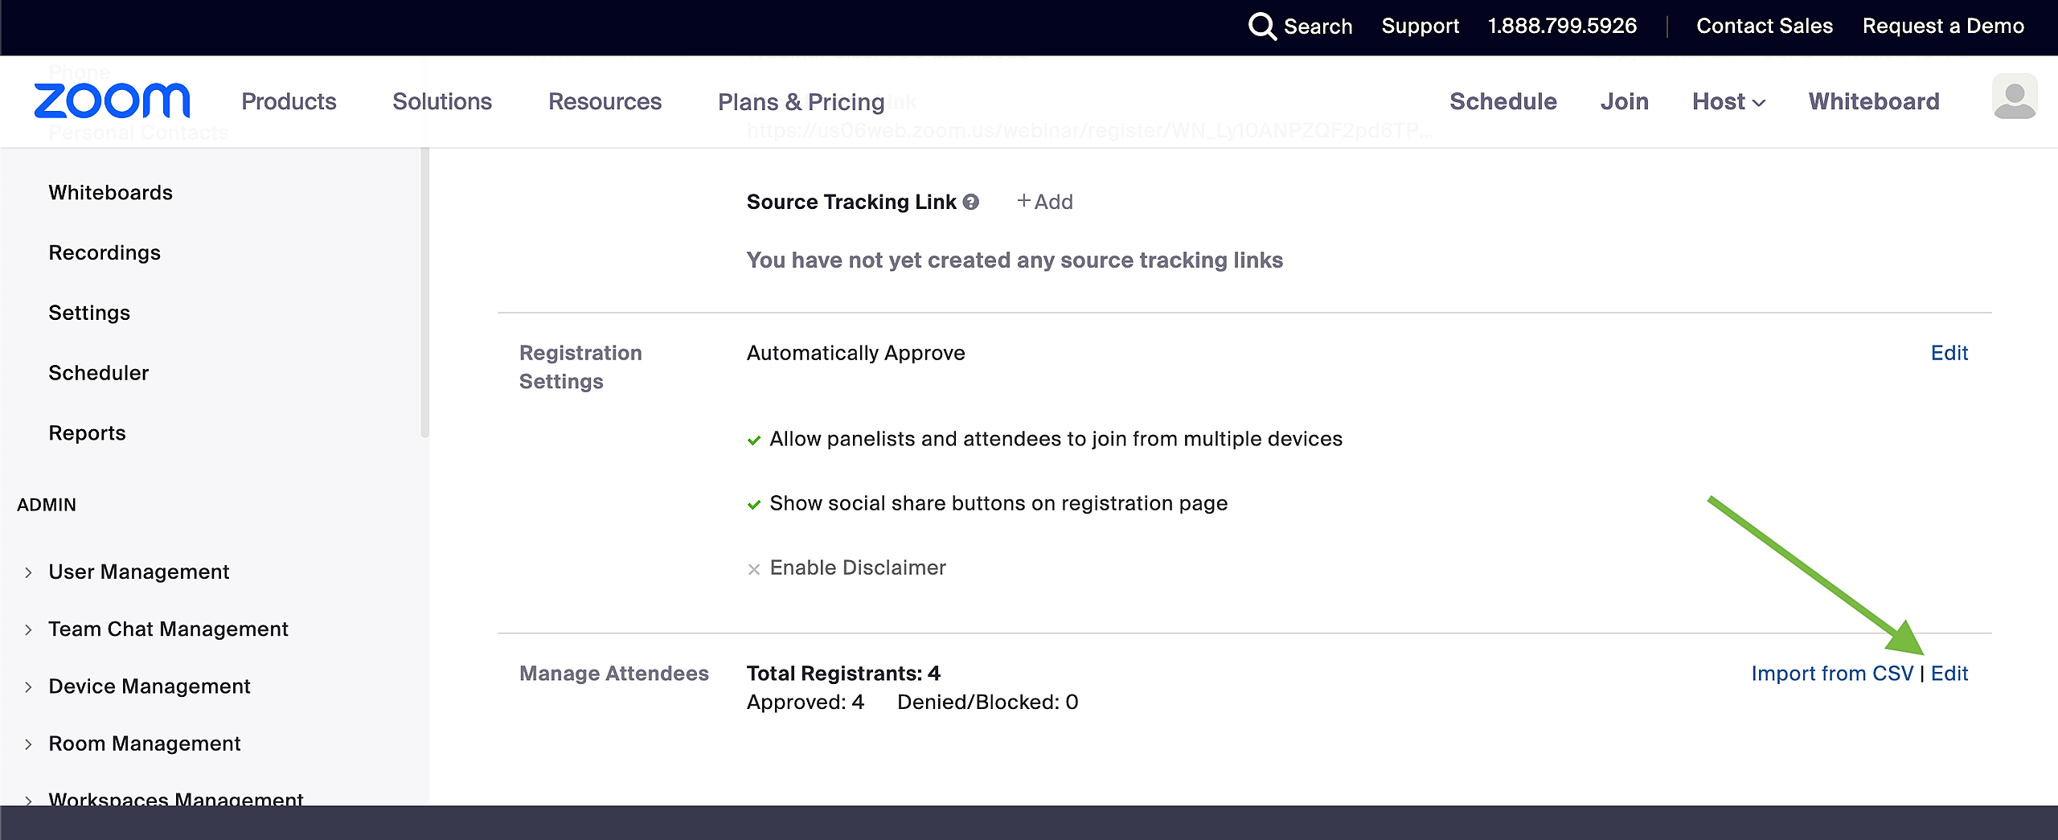Open the Products menu
The image size is (2058, 840).
(x=289, y=102)
